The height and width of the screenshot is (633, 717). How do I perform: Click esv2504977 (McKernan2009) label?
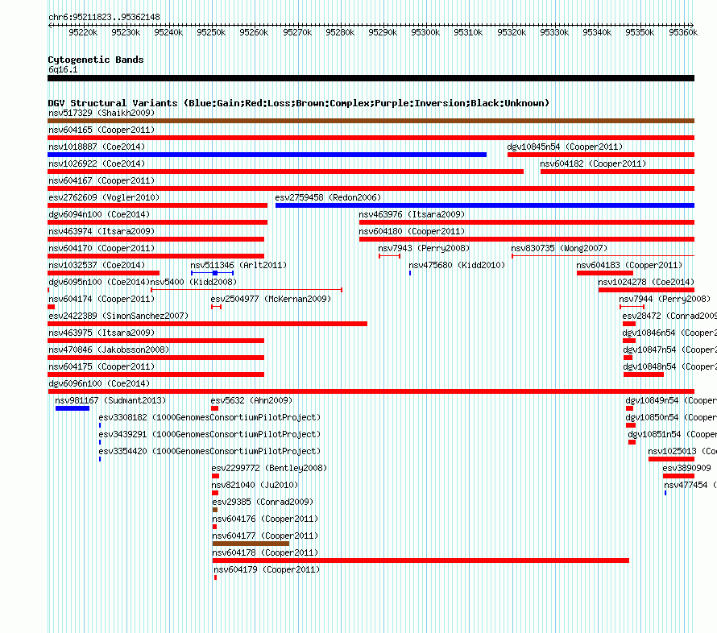tap(271, 299)
